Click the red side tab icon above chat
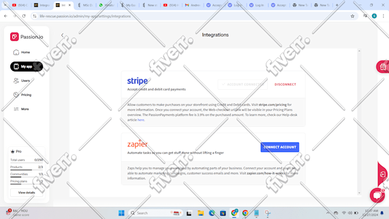389x219 pixels. [382, 174]
